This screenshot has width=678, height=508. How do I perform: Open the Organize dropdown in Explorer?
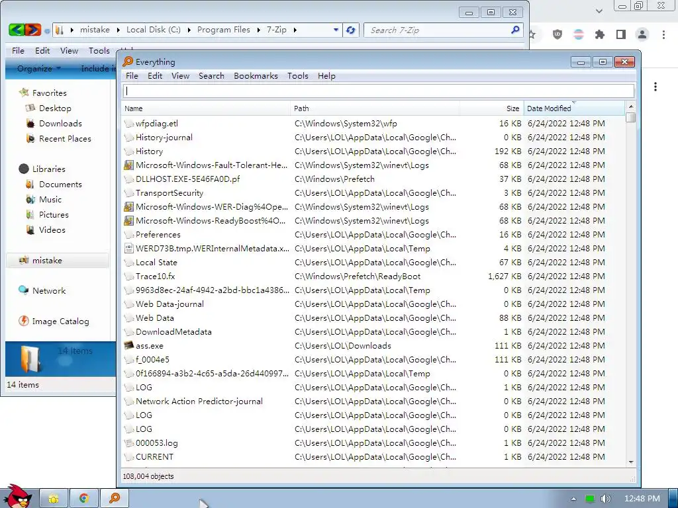pos(39,68)
